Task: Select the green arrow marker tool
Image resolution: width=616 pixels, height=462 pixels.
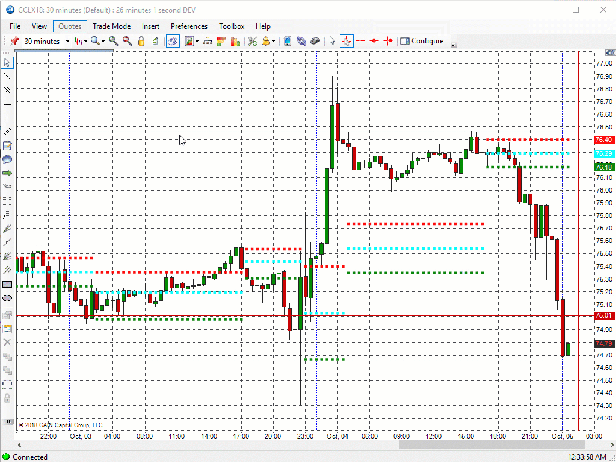Action: coord(7,173)
